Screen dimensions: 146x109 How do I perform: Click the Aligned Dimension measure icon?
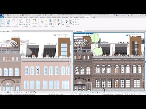45,21
